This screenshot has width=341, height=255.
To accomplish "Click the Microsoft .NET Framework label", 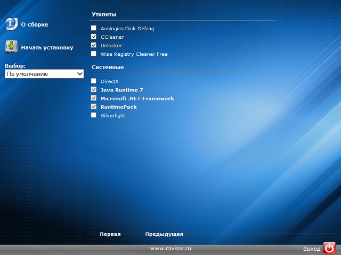I will coord(137,98).
